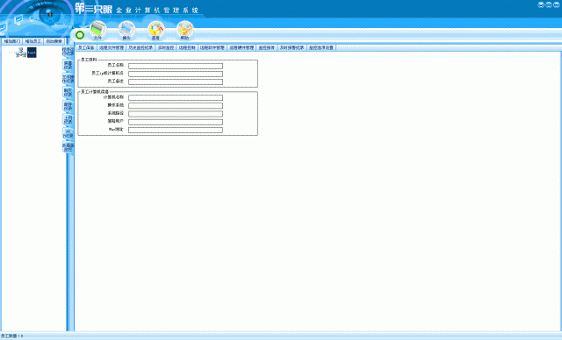The width and height of the screenshot is (562, 340).
Task: Select the network computers icon in tree
Action: (21, 53)
